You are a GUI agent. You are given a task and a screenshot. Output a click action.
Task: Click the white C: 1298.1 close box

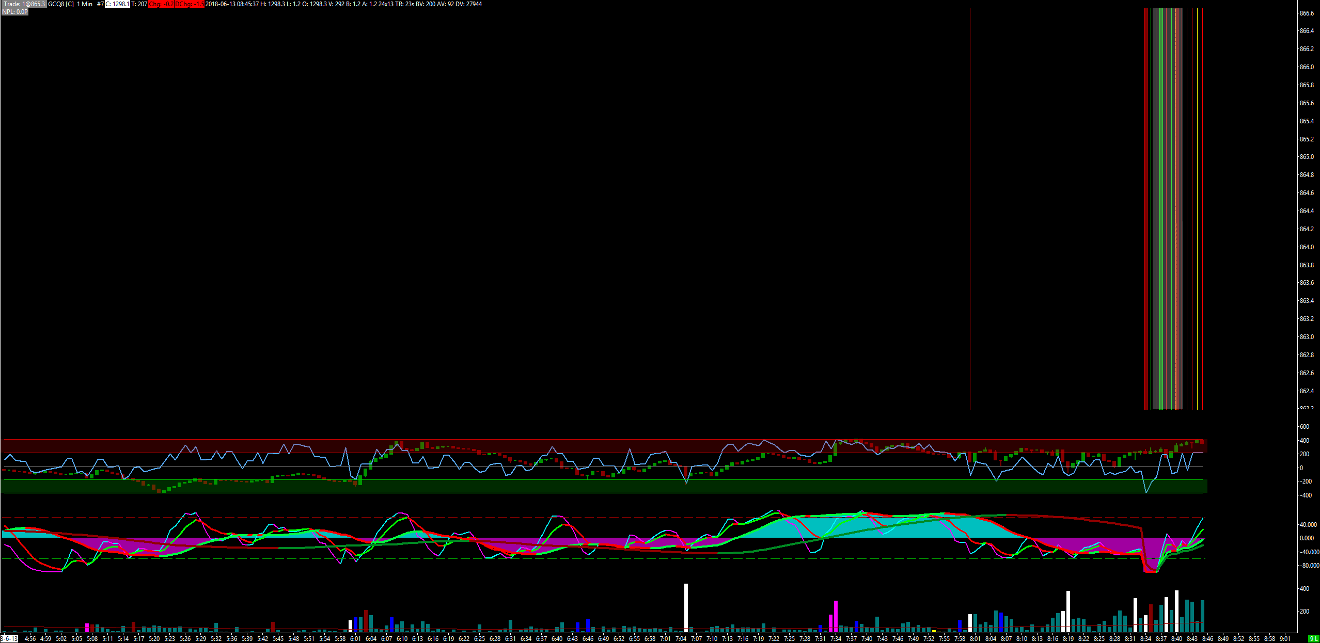pyautogui.click(x=118, y=4)
